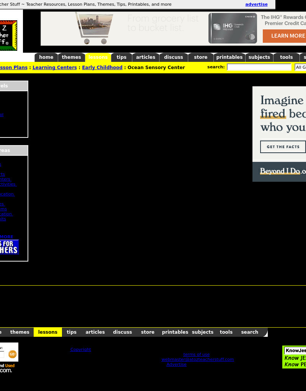Viewport: 306px width, 391px height.
Task: Click the terms of use footer link
Action: [x=196, y=354]
